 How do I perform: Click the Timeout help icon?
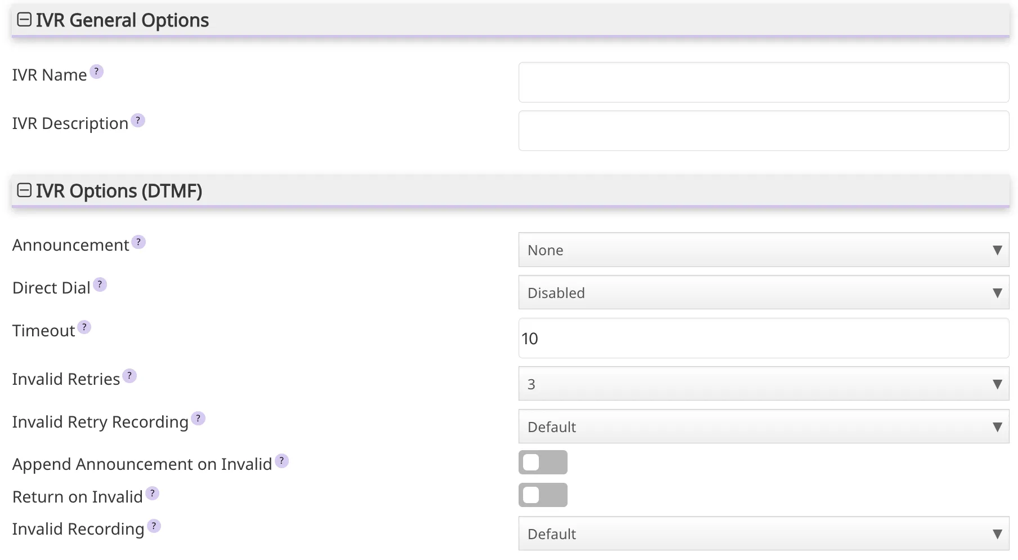(x=84, y=327)
